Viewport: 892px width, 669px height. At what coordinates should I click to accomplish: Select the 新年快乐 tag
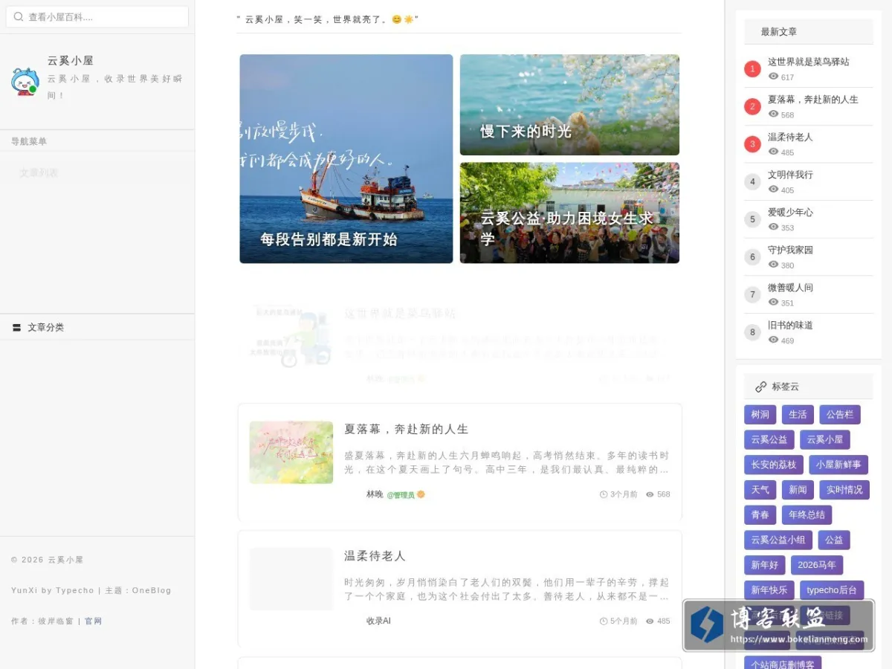769,590
